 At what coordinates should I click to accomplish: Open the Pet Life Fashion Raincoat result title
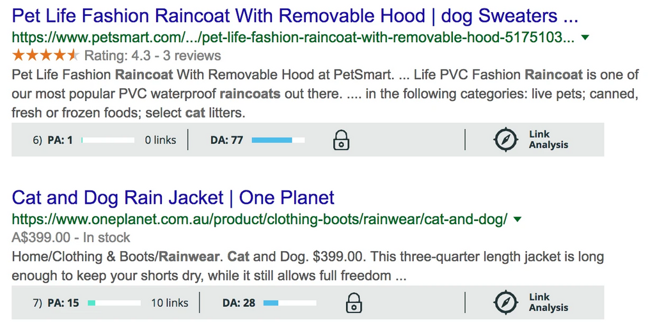[x=295, y=15]
